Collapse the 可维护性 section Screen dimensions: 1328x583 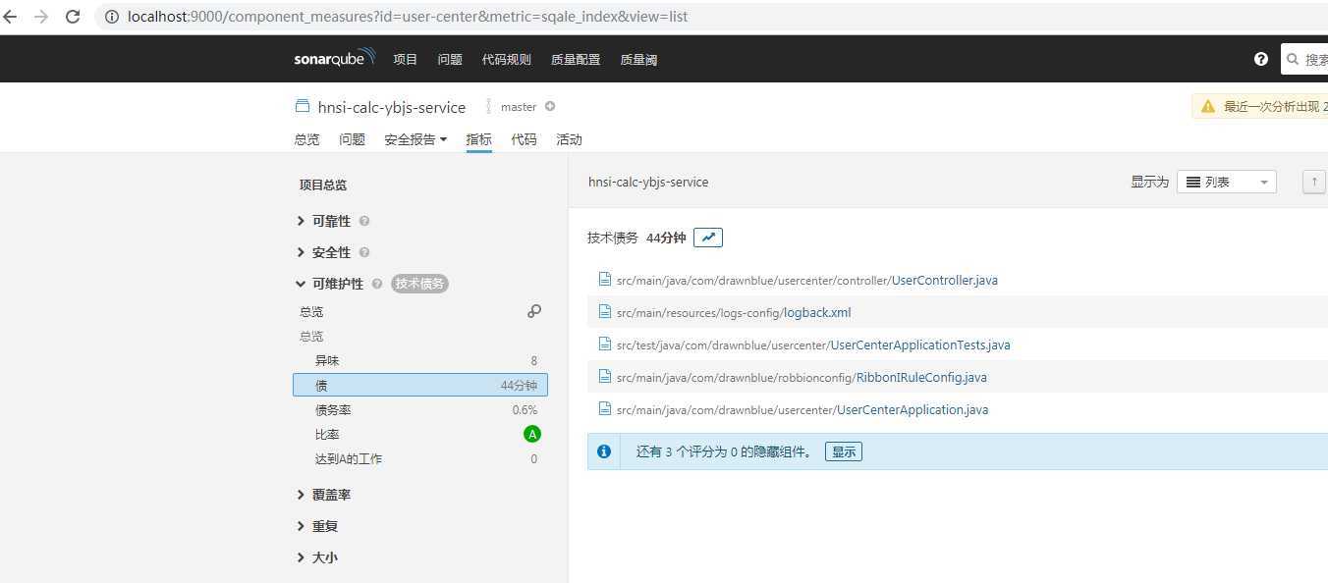[x=330, y=284]
